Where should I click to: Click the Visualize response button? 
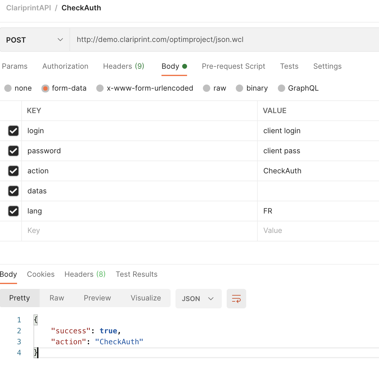tap(146, 298)
